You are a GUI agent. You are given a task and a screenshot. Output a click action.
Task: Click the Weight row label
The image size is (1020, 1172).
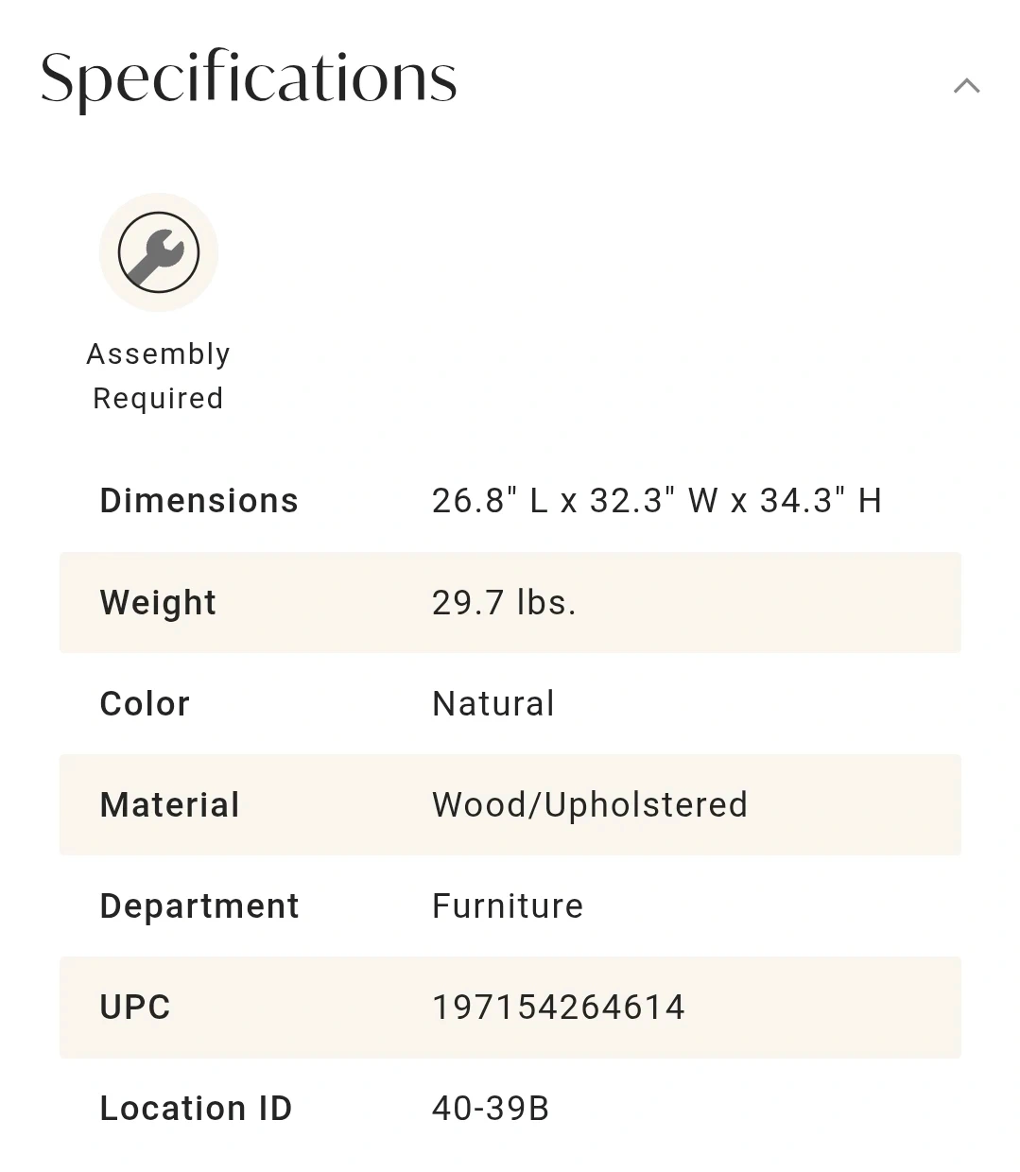[158, 603]
